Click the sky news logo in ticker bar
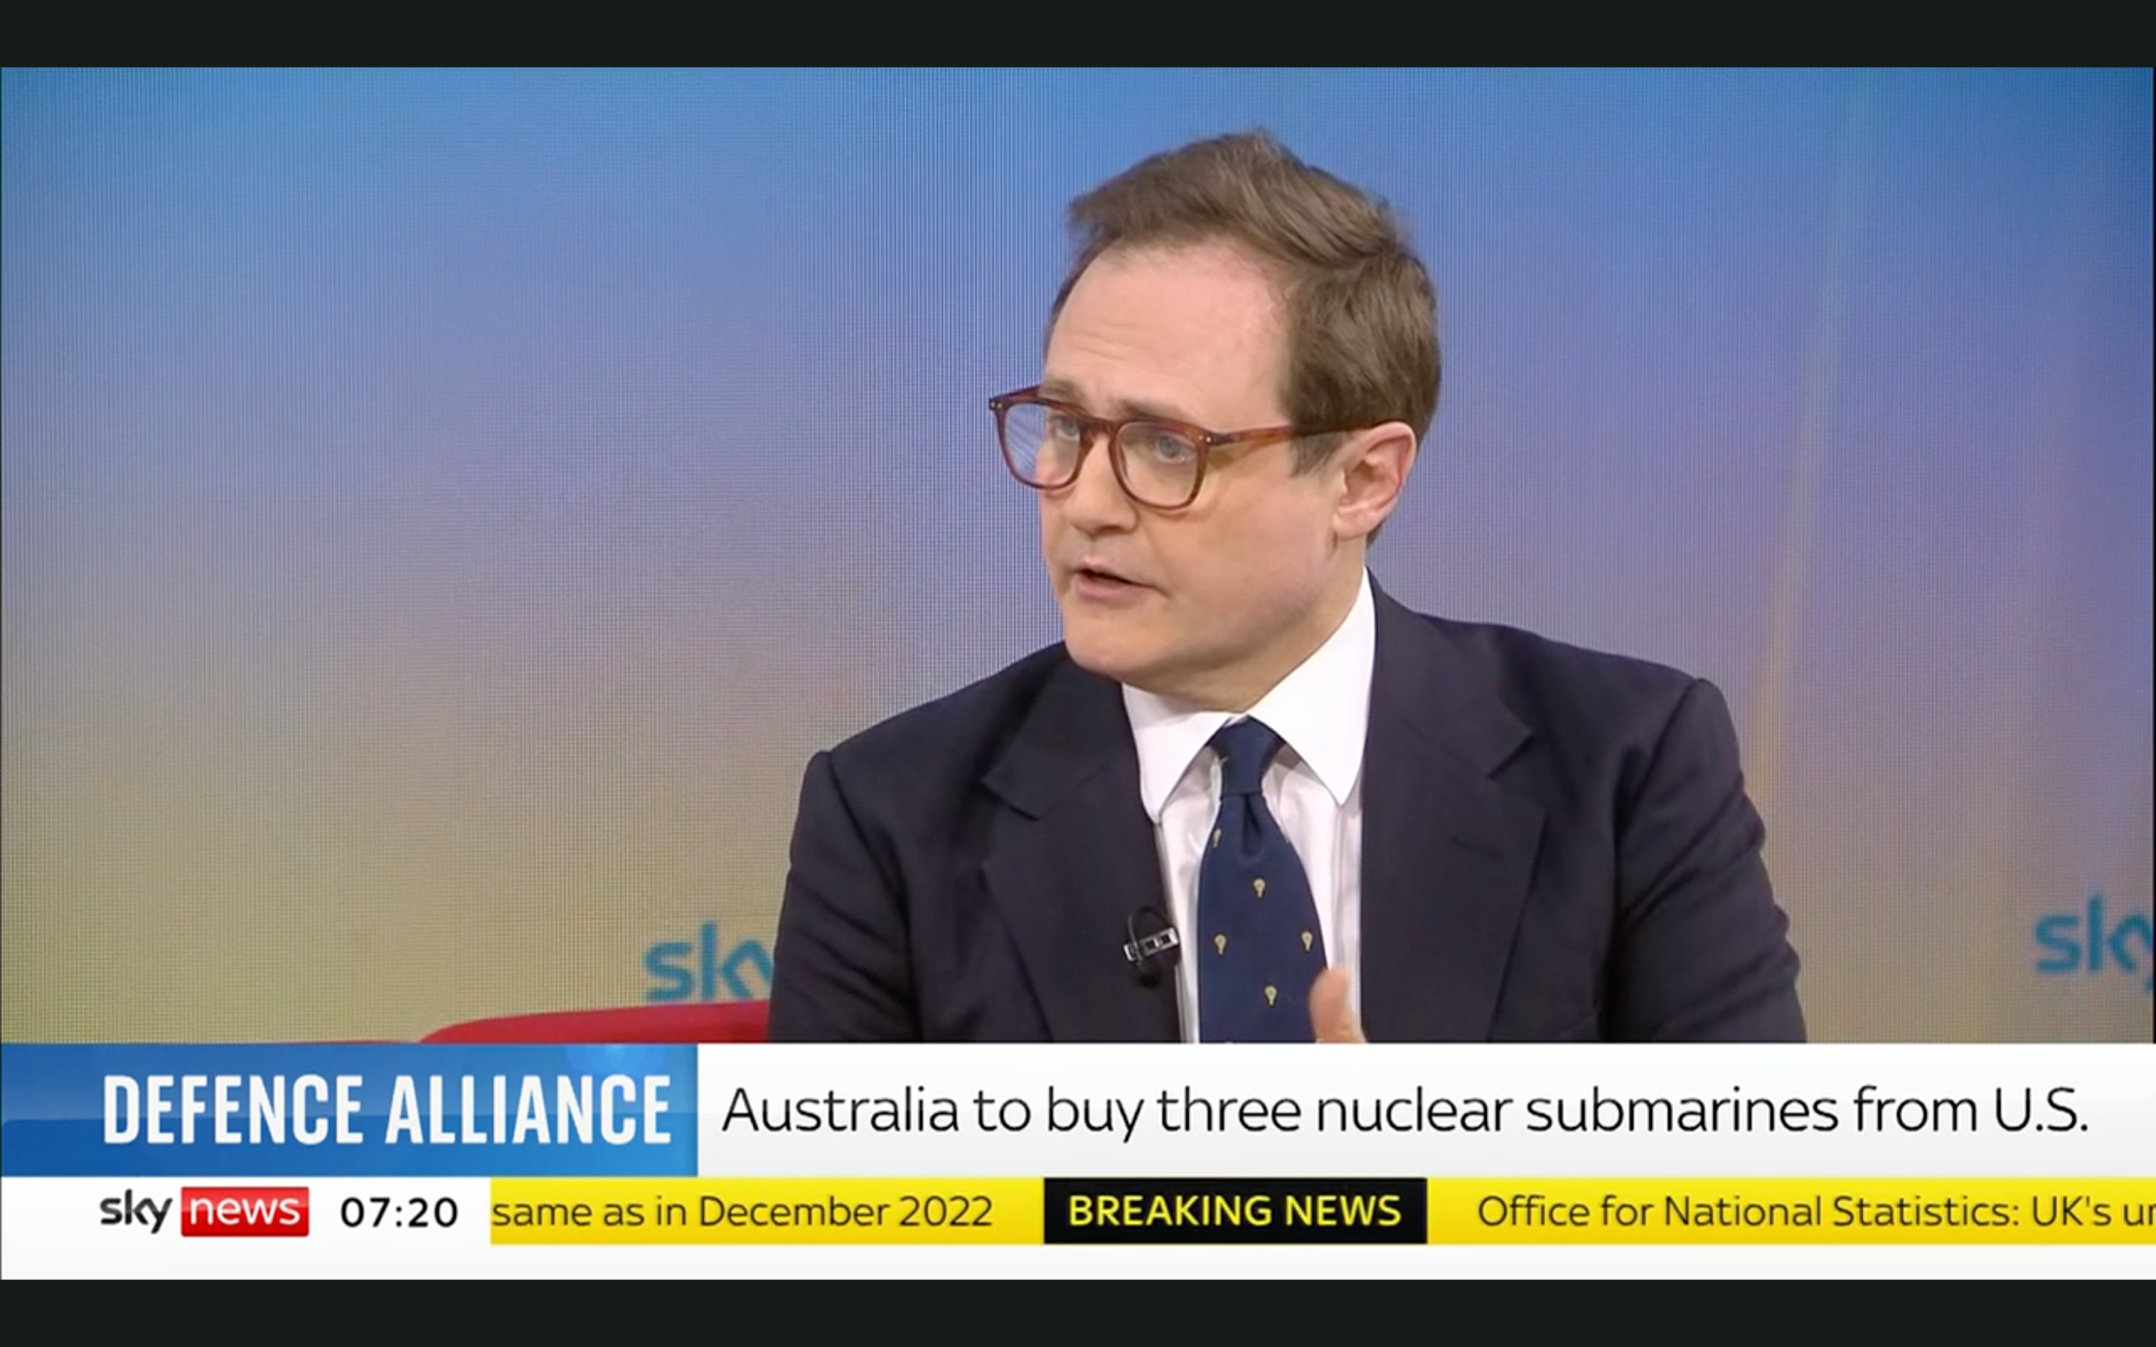 pyautogui.click(x=204, y=1212)
